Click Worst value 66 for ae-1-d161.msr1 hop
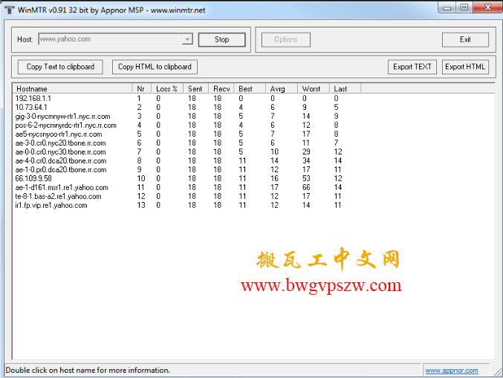Screen dimensions: 503x378 click(x=306, y=188)
